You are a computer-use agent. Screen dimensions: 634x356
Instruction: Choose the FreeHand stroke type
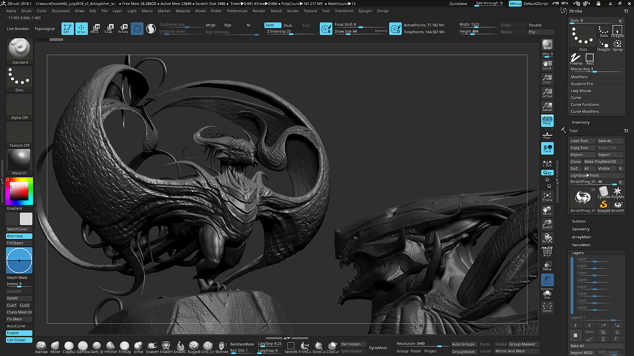coord(576,59)
